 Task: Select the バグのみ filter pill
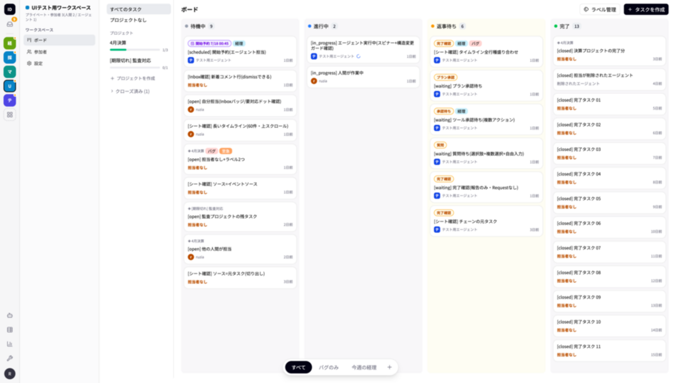click(329, 367)
